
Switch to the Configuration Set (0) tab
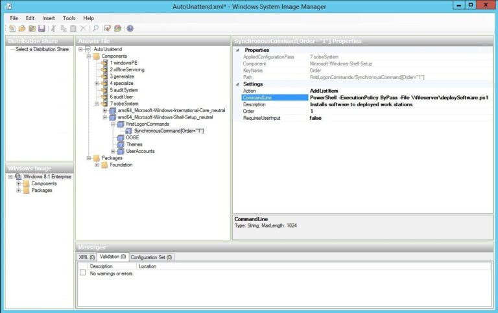point(151,257)
